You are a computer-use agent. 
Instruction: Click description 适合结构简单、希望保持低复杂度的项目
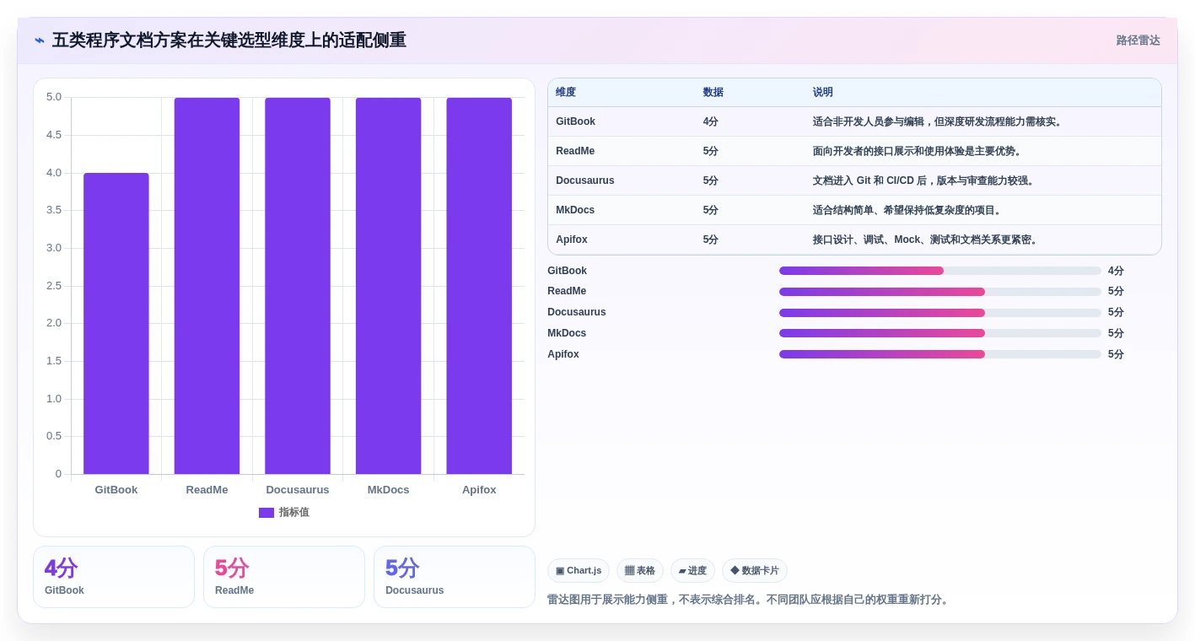(907, 210)
